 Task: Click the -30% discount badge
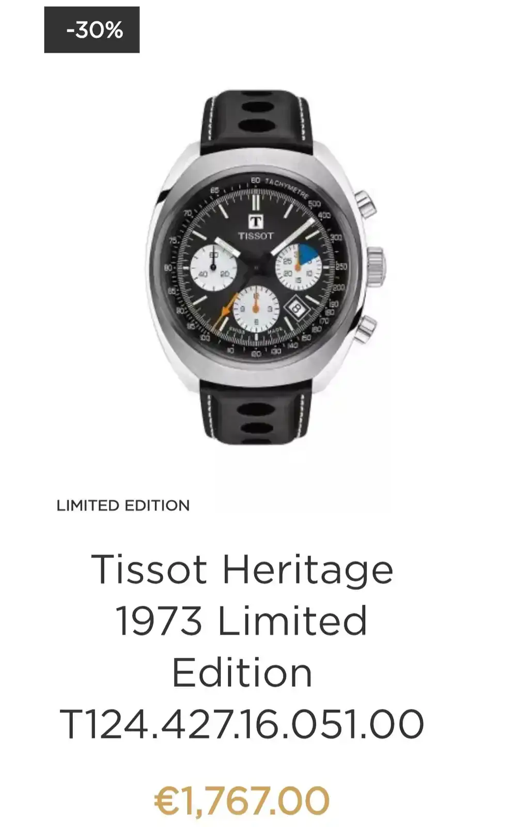(x=92, y=30)
